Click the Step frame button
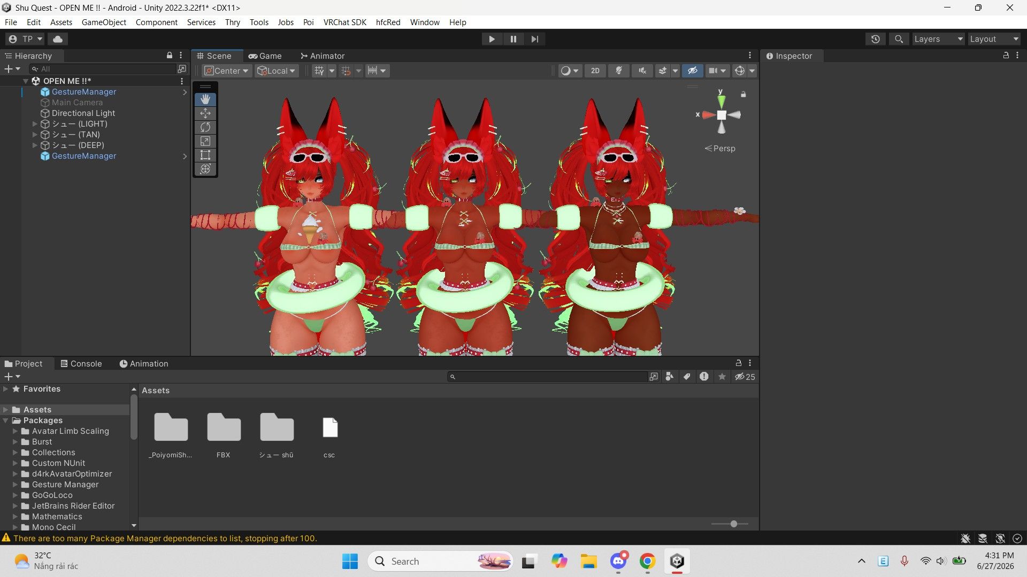 [x=535, y=39]
